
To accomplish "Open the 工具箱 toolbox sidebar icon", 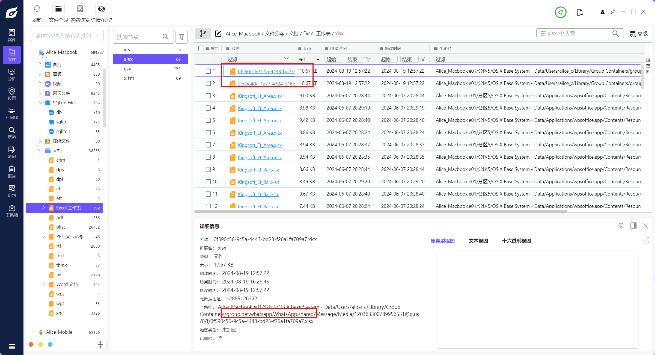I will click(12, 211).
